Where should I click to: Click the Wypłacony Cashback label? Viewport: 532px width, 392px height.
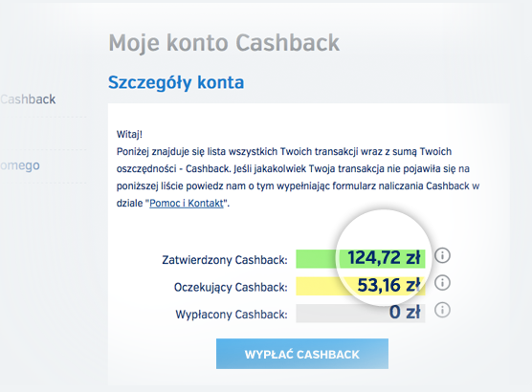tap(232, 315)
